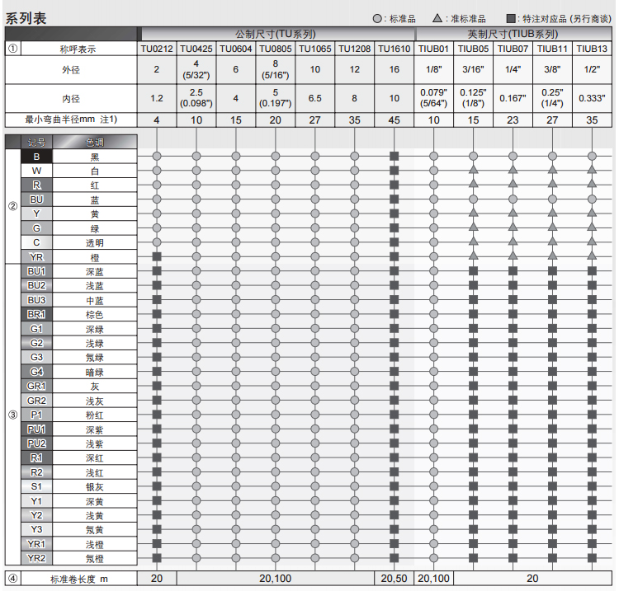This screenshot has height=591, width=619.
Task: Click the 外径 row label
Action: 71,70
